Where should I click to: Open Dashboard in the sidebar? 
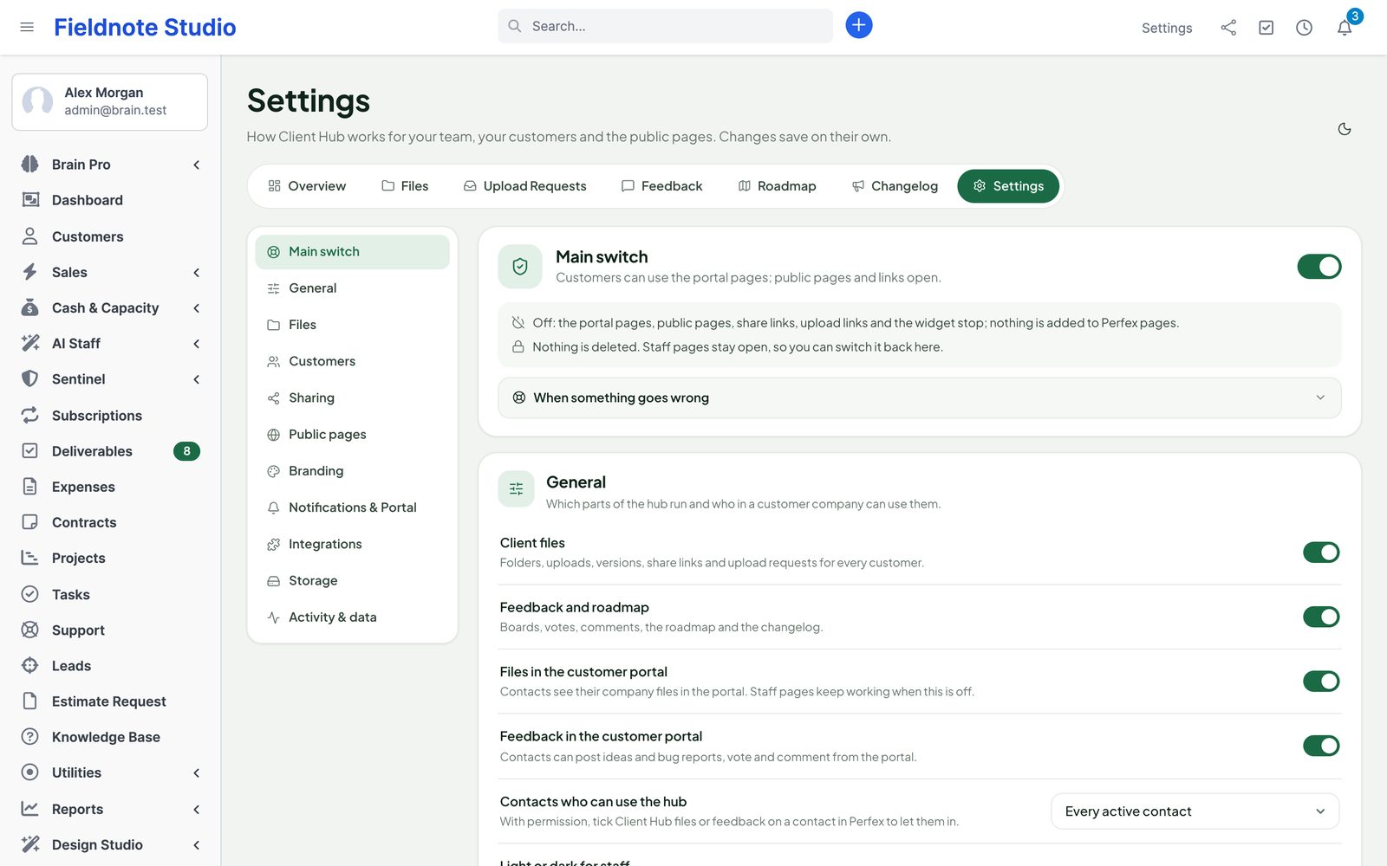tap(110, 200)
